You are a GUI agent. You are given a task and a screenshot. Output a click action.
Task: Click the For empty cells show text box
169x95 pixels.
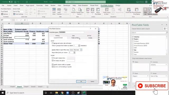coord(71,60)
